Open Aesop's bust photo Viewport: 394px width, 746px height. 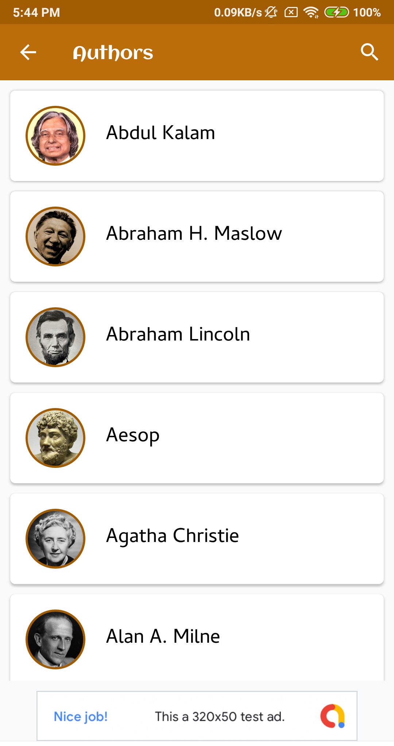55,438
